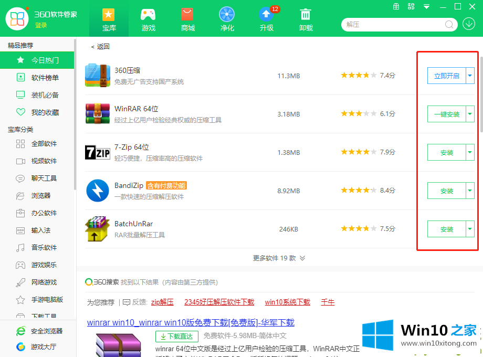Click the 反馈 feedback icon
Image resolution: width=483 pixels, height=357 pixels.
[x=127, y=302]
